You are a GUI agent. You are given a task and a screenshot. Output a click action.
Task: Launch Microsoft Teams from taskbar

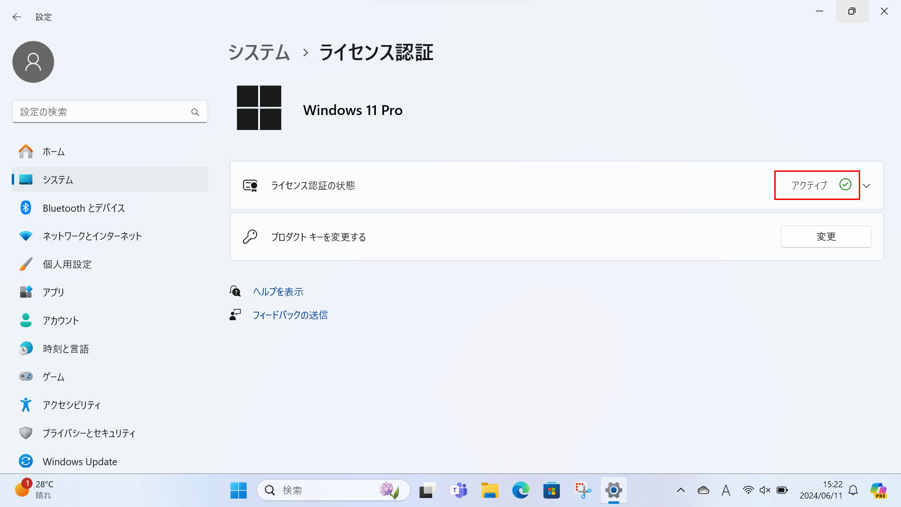[x=458, y=491]
